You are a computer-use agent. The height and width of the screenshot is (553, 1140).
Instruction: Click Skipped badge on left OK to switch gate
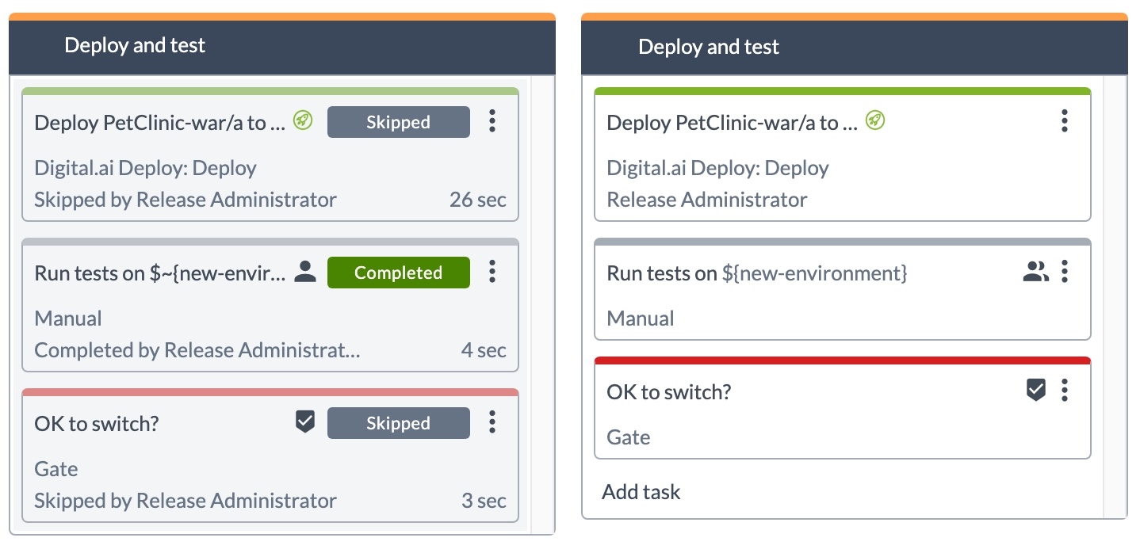[398, 423]
